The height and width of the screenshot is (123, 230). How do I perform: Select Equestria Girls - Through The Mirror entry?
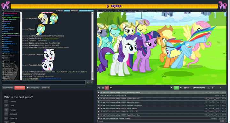point(162,118)
